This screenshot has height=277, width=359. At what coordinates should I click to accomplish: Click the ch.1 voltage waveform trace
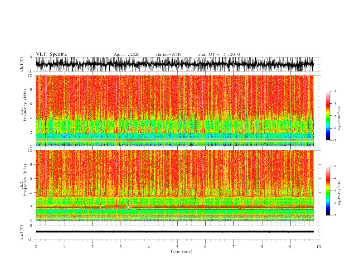tap(175, 64)
